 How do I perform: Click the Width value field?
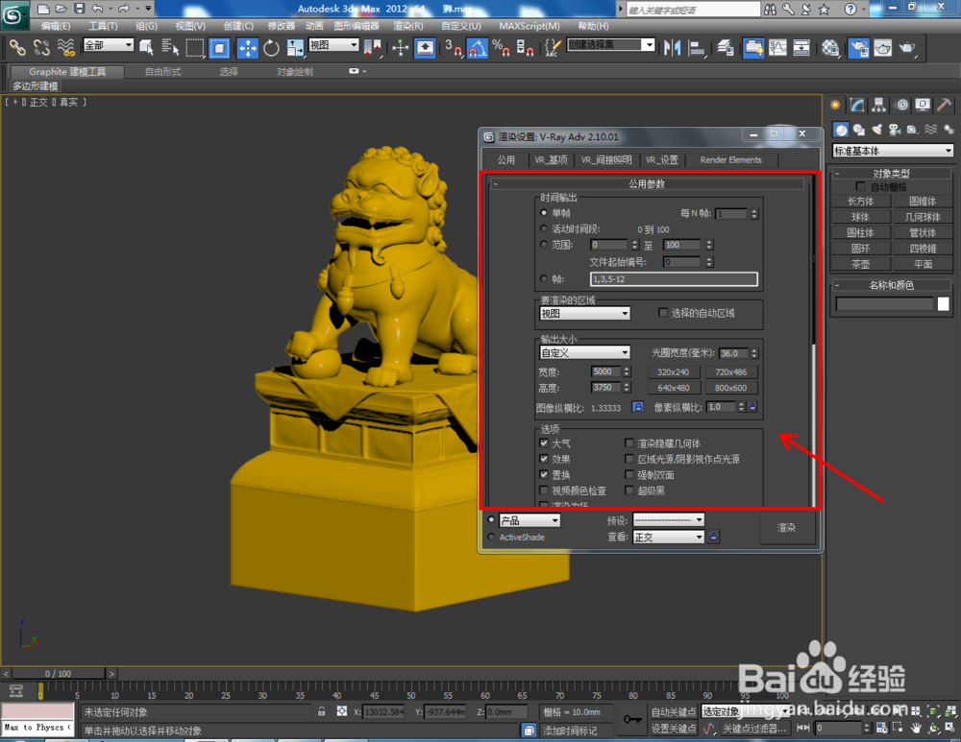605,371
